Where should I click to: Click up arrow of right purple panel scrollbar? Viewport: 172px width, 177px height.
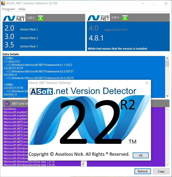(x=167, y=109)
